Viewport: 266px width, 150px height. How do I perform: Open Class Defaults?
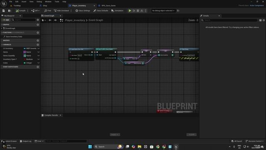[101, 11]
